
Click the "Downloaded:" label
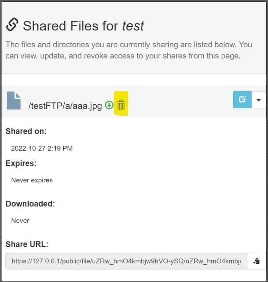tap(30, 204)
